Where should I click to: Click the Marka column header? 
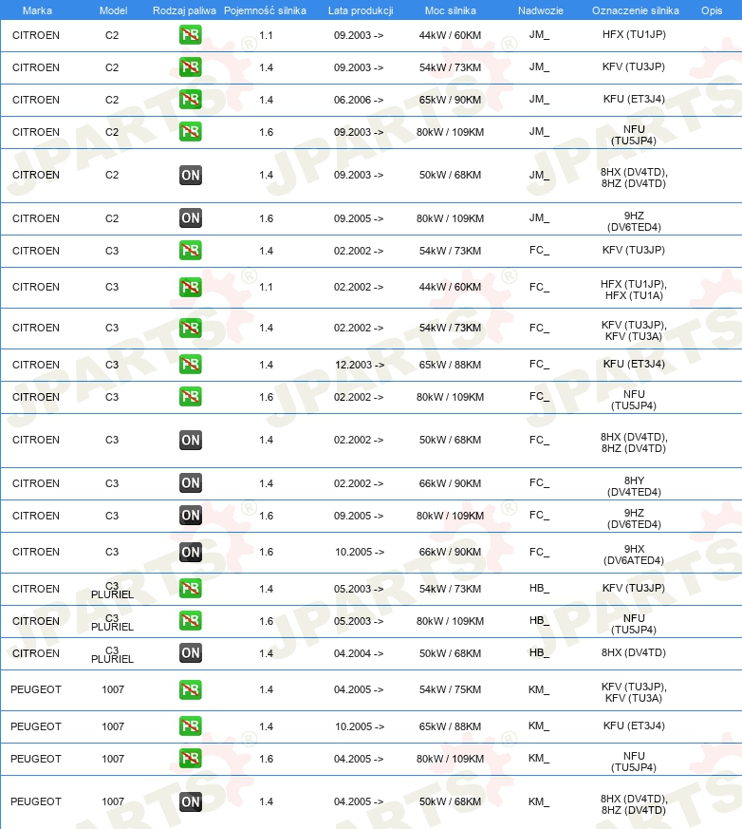pyautogui.click(x=37, y=10)
